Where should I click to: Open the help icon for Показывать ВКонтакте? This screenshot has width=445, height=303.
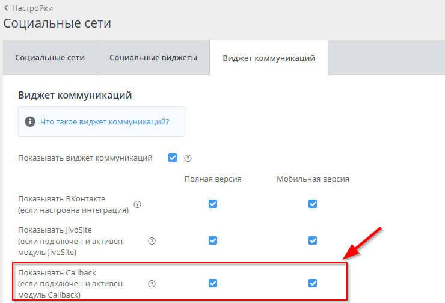[x=137, y=204]
